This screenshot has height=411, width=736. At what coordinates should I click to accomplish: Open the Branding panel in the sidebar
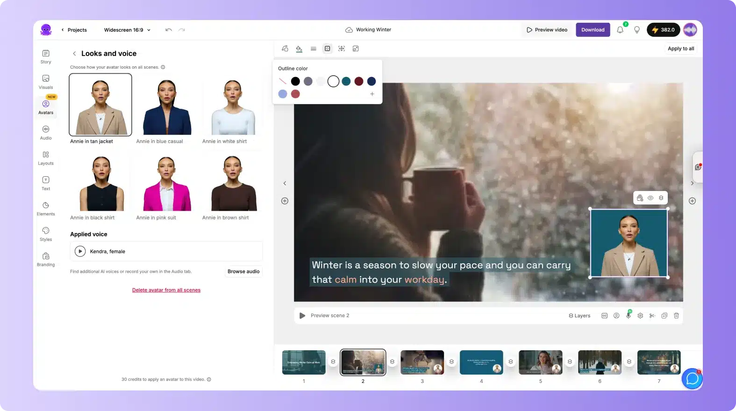click(46, 259)
